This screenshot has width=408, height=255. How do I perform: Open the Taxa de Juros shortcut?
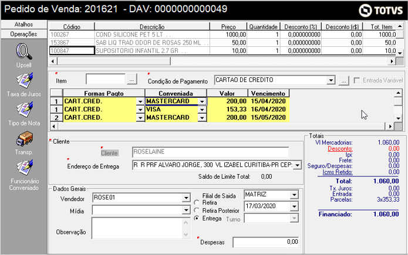25,80
